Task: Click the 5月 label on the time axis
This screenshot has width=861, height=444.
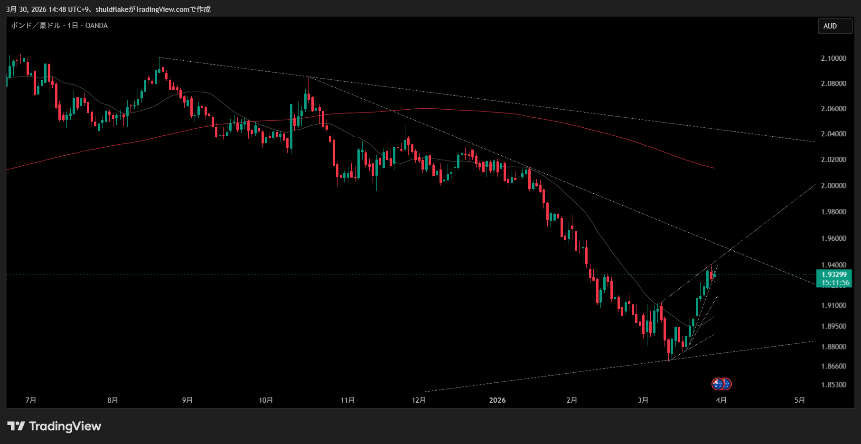Action: pos(799,400)
